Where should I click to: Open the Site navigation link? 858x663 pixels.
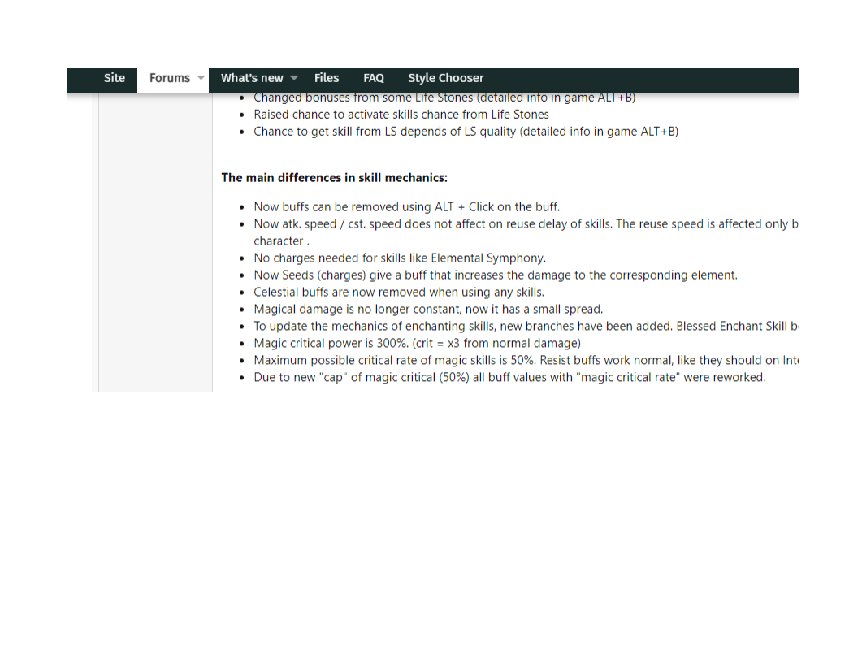click(x=115, y=78)
